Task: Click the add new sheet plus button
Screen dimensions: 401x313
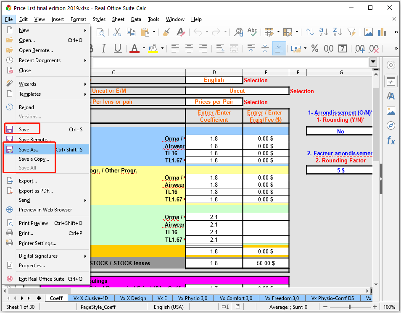Action: pyautogui.click(x=40, y=298)
